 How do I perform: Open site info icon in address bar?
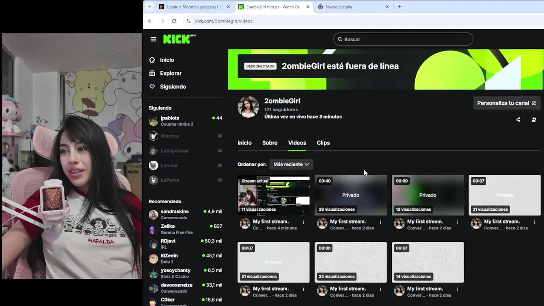[188, 21]
